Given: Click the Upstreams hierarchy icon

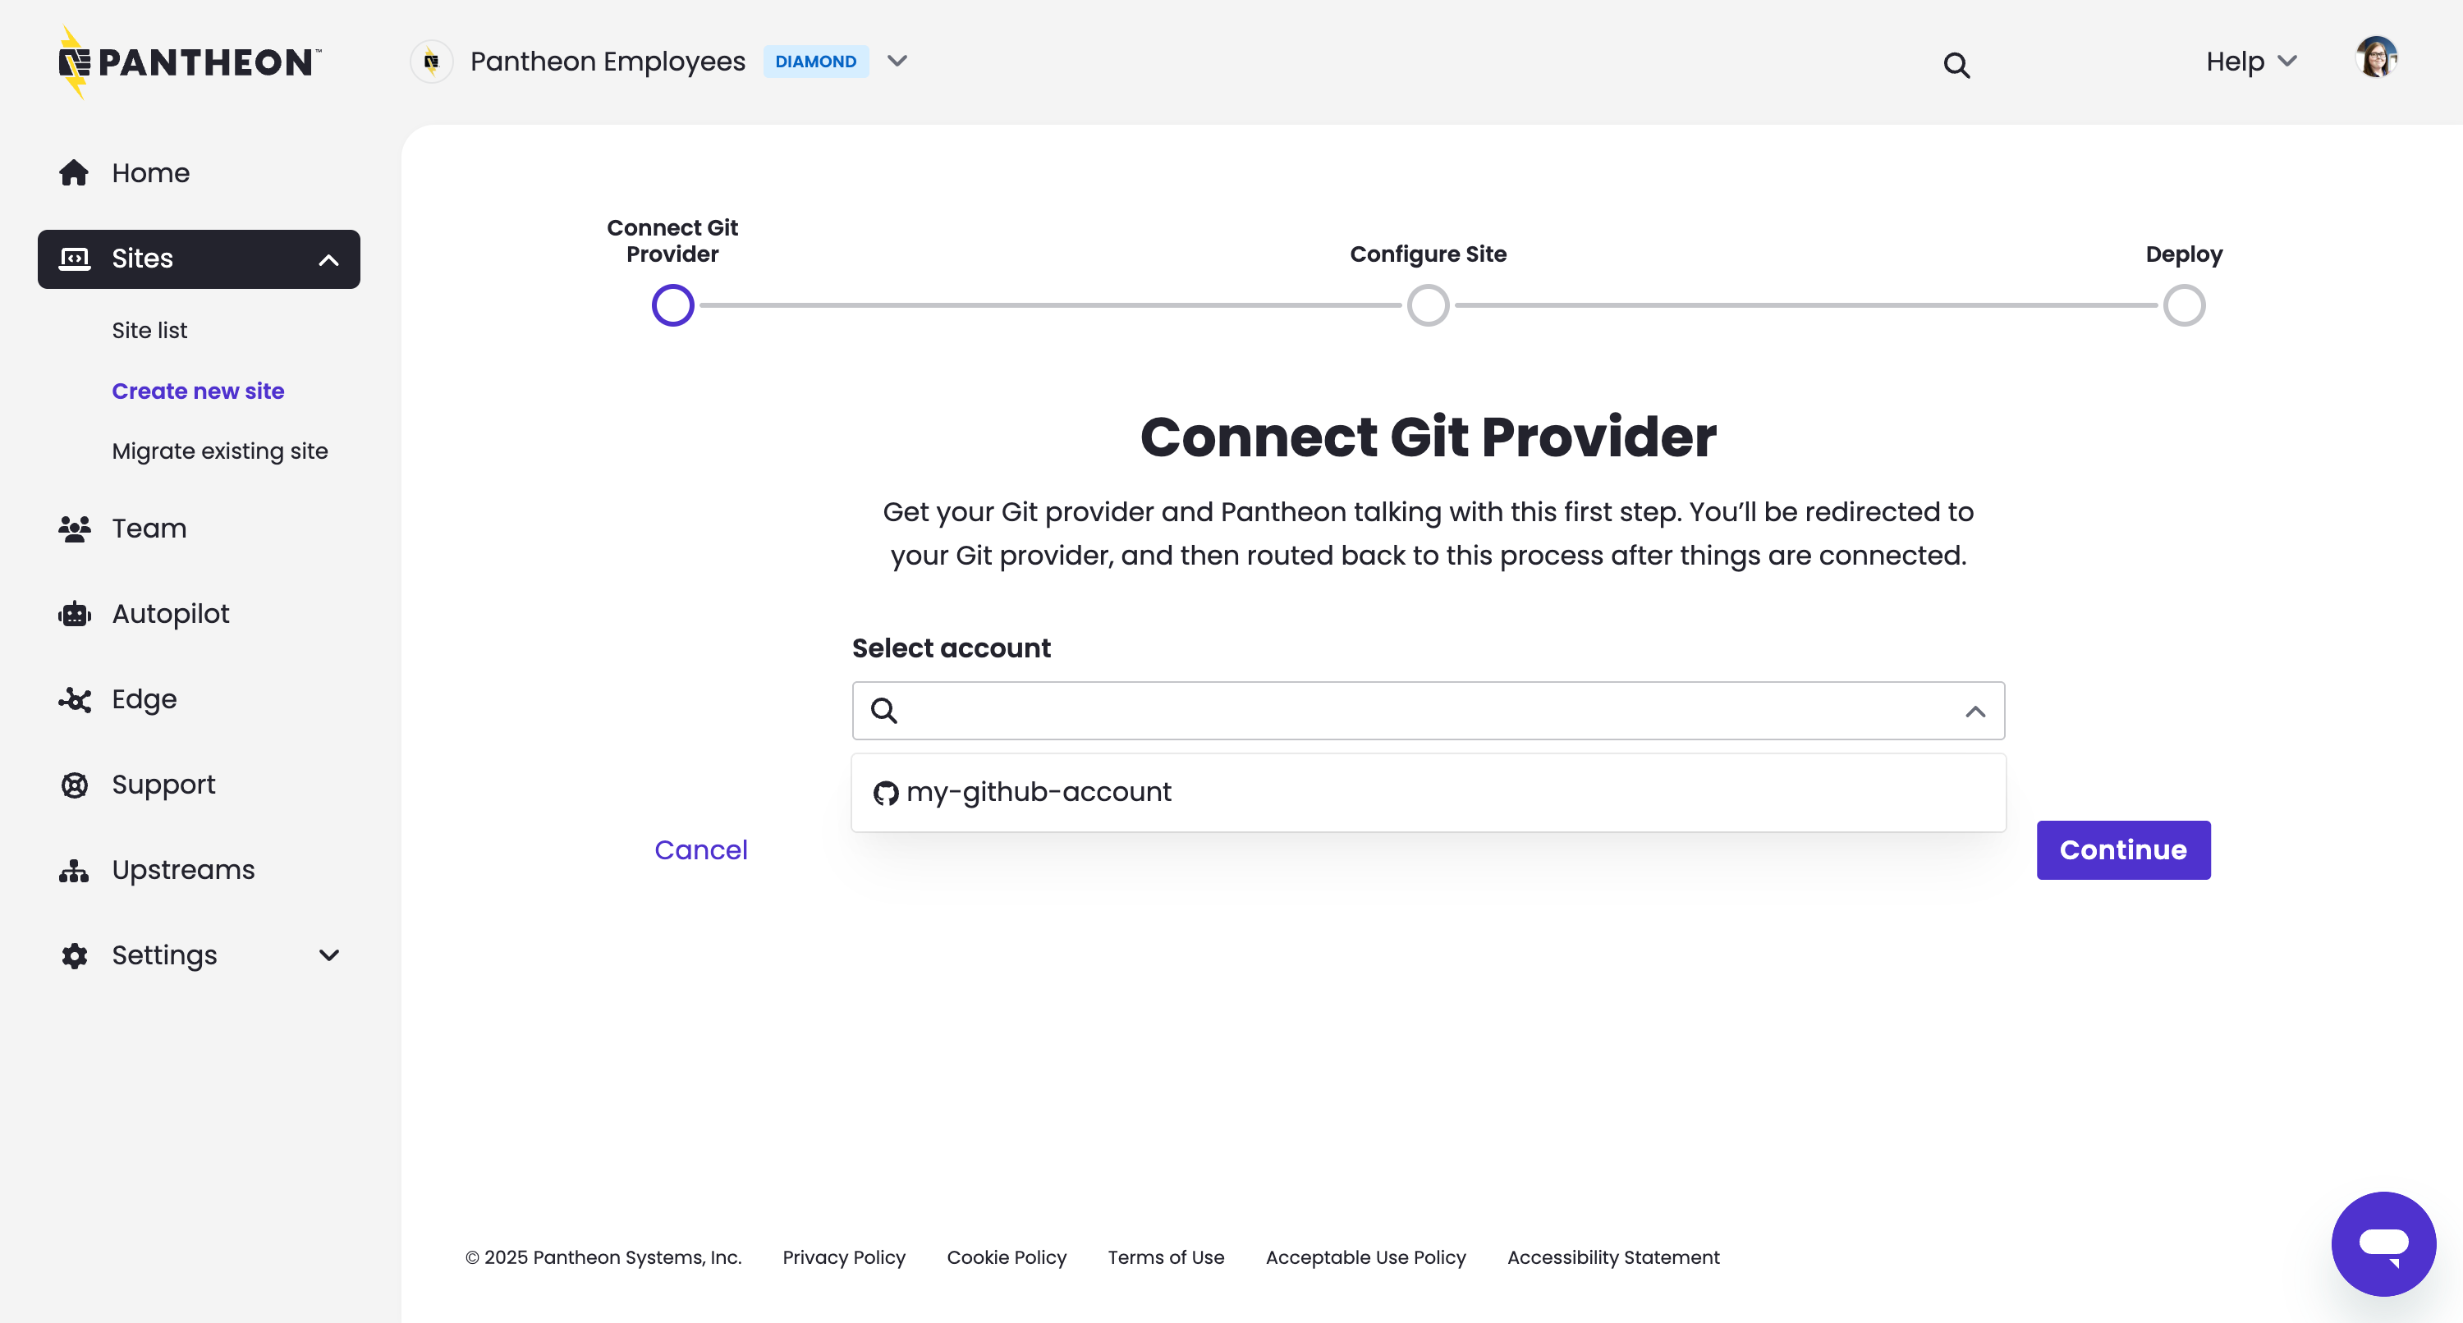Looking at the screenshot, I should pos(75,869).
